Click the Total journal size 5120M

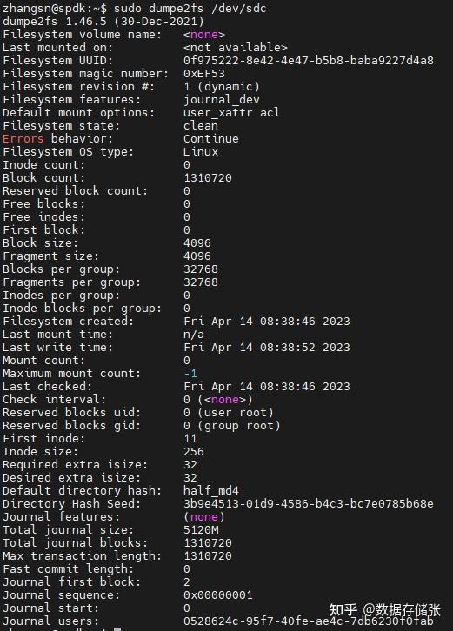tap(201, 529)
